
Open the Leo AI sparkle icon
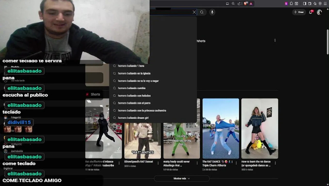tap(315, 4)
